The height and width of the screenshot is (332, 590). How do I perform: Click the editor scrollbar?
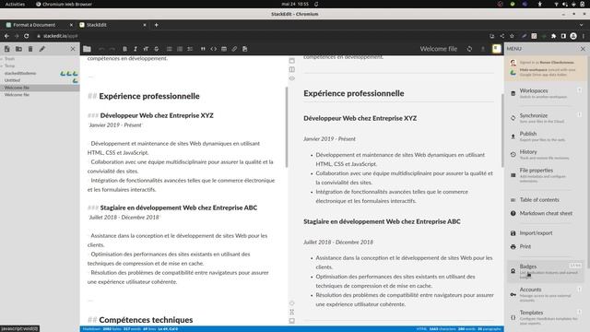(x=287, y=127)
